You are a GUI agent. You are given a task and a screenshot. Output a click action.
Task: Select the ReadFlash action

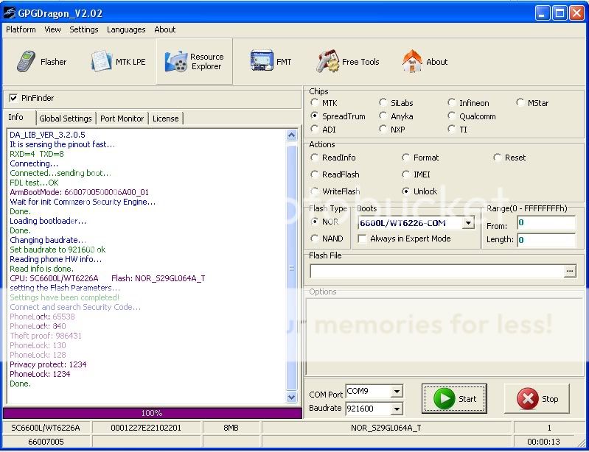point(315,174)
